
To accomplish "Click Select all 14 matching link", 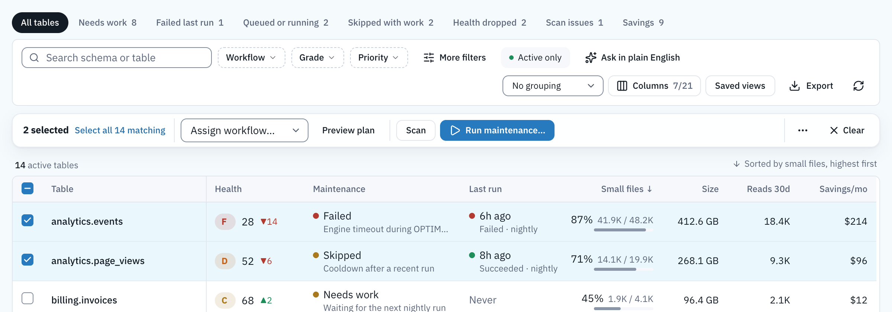I will pos(120,130).
